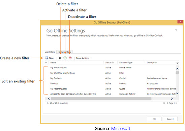Toggle the select-all checkmark in header
This screenshot has height=131, width=185.
pos(47,63)
